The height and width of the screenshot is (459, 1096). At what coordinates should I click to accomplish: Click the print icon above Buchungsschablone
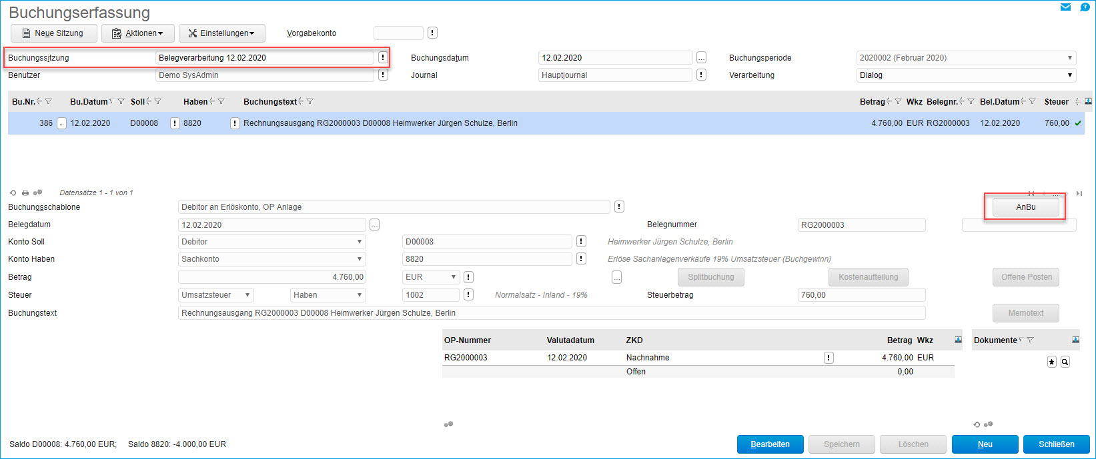pyautogui.click(x=25, y=193)
